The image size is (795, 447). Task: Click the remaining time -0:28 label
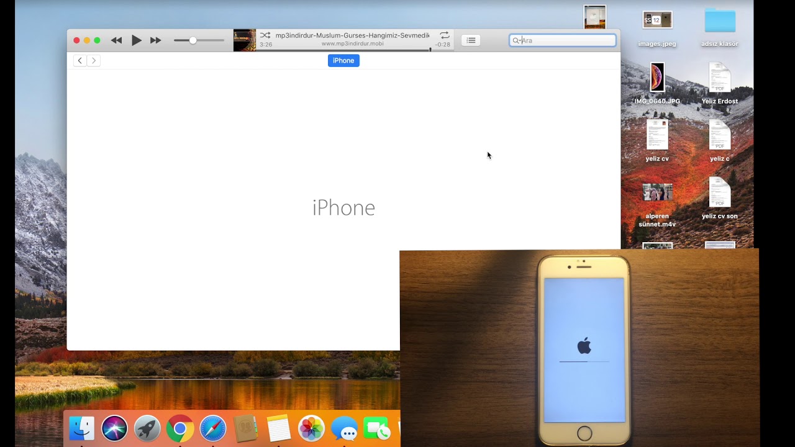[443, 45]
